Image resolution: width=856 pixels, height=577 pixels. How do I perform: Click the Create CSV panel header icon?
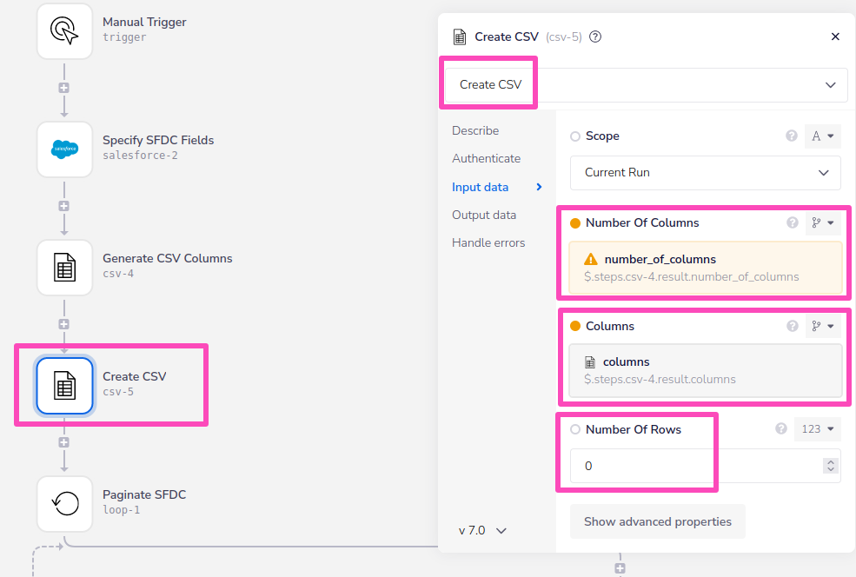(459, 36)
